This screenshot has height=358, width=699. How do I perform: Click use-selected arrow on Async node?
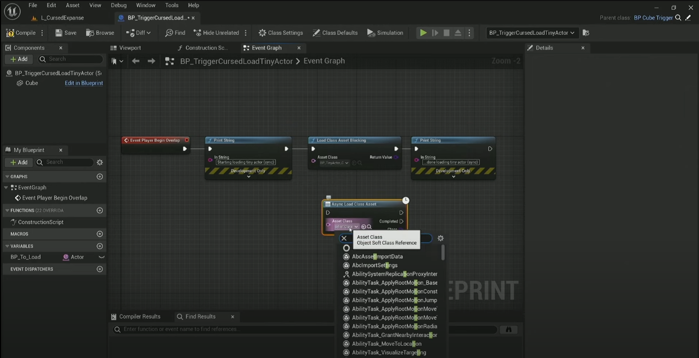pyautogui.click(x=363, y=227)
